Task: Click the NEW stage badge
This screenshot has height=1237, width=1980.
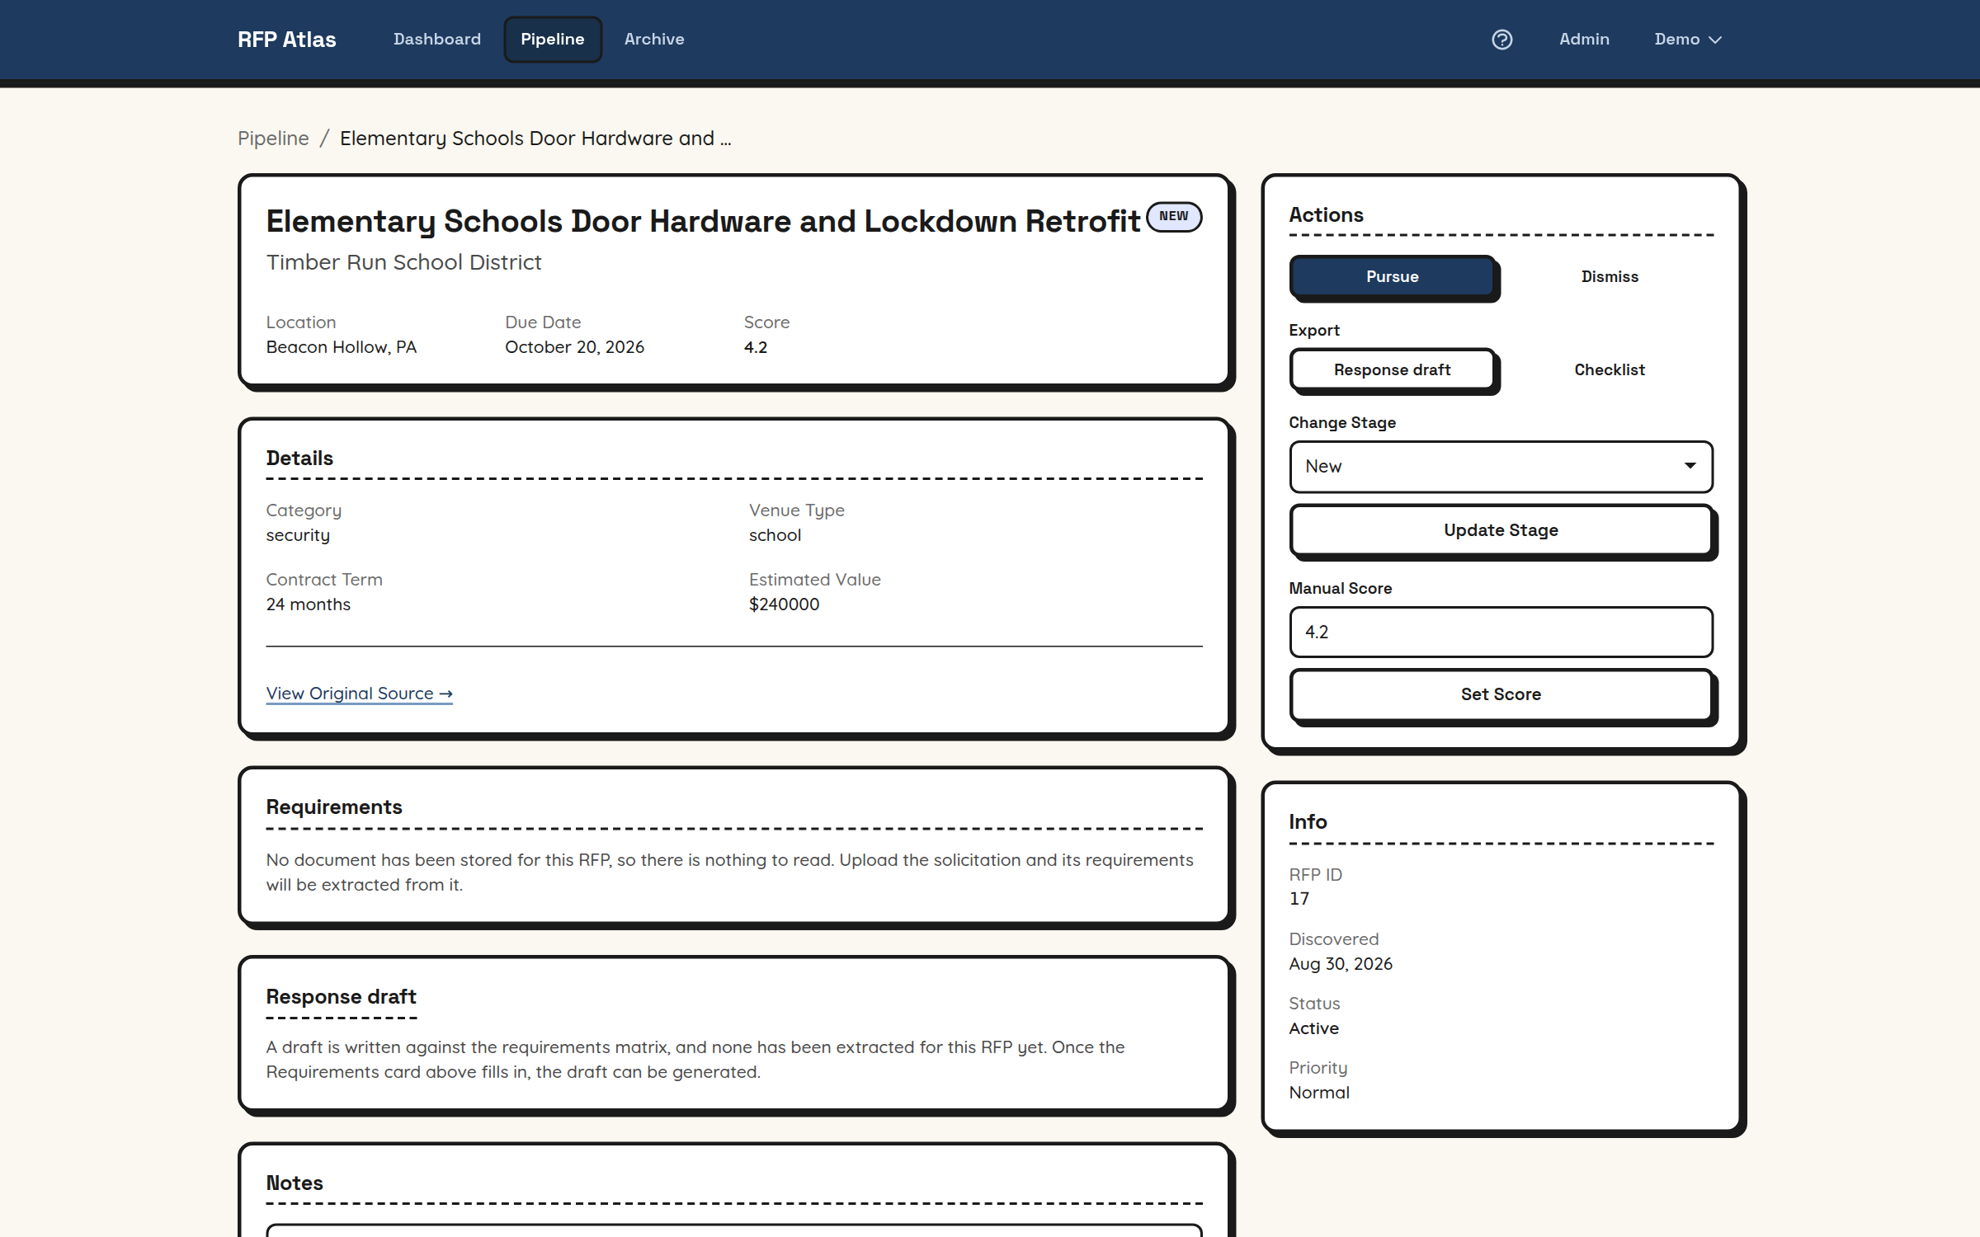Action: (x=1174, y=217)
